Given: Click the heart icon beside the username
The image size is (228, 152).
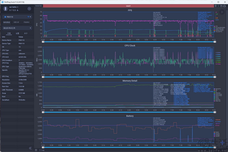Looking at the screenshot, I should pyautogui.click(x=18, y=7).
